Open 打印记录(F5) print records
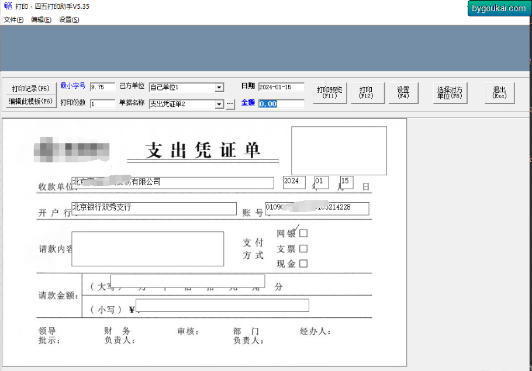532x371 pixels. coord(31,88)
